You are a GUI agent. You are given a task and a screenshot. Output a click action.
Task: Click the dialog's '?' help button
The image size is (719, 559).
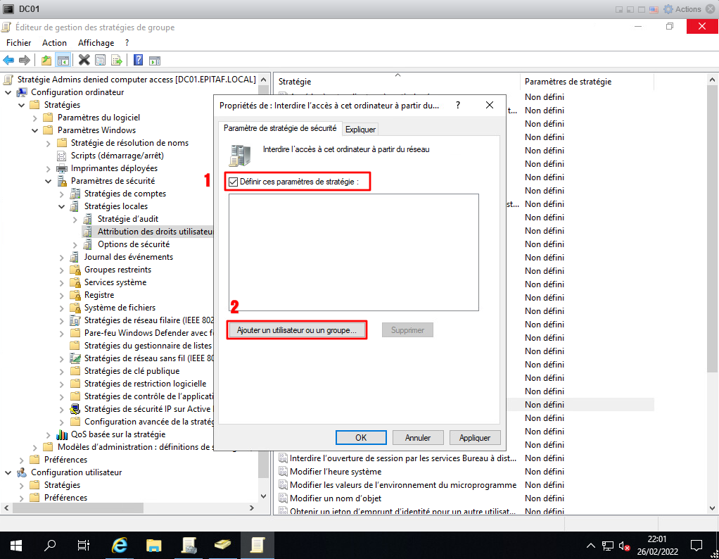[458, 105]
